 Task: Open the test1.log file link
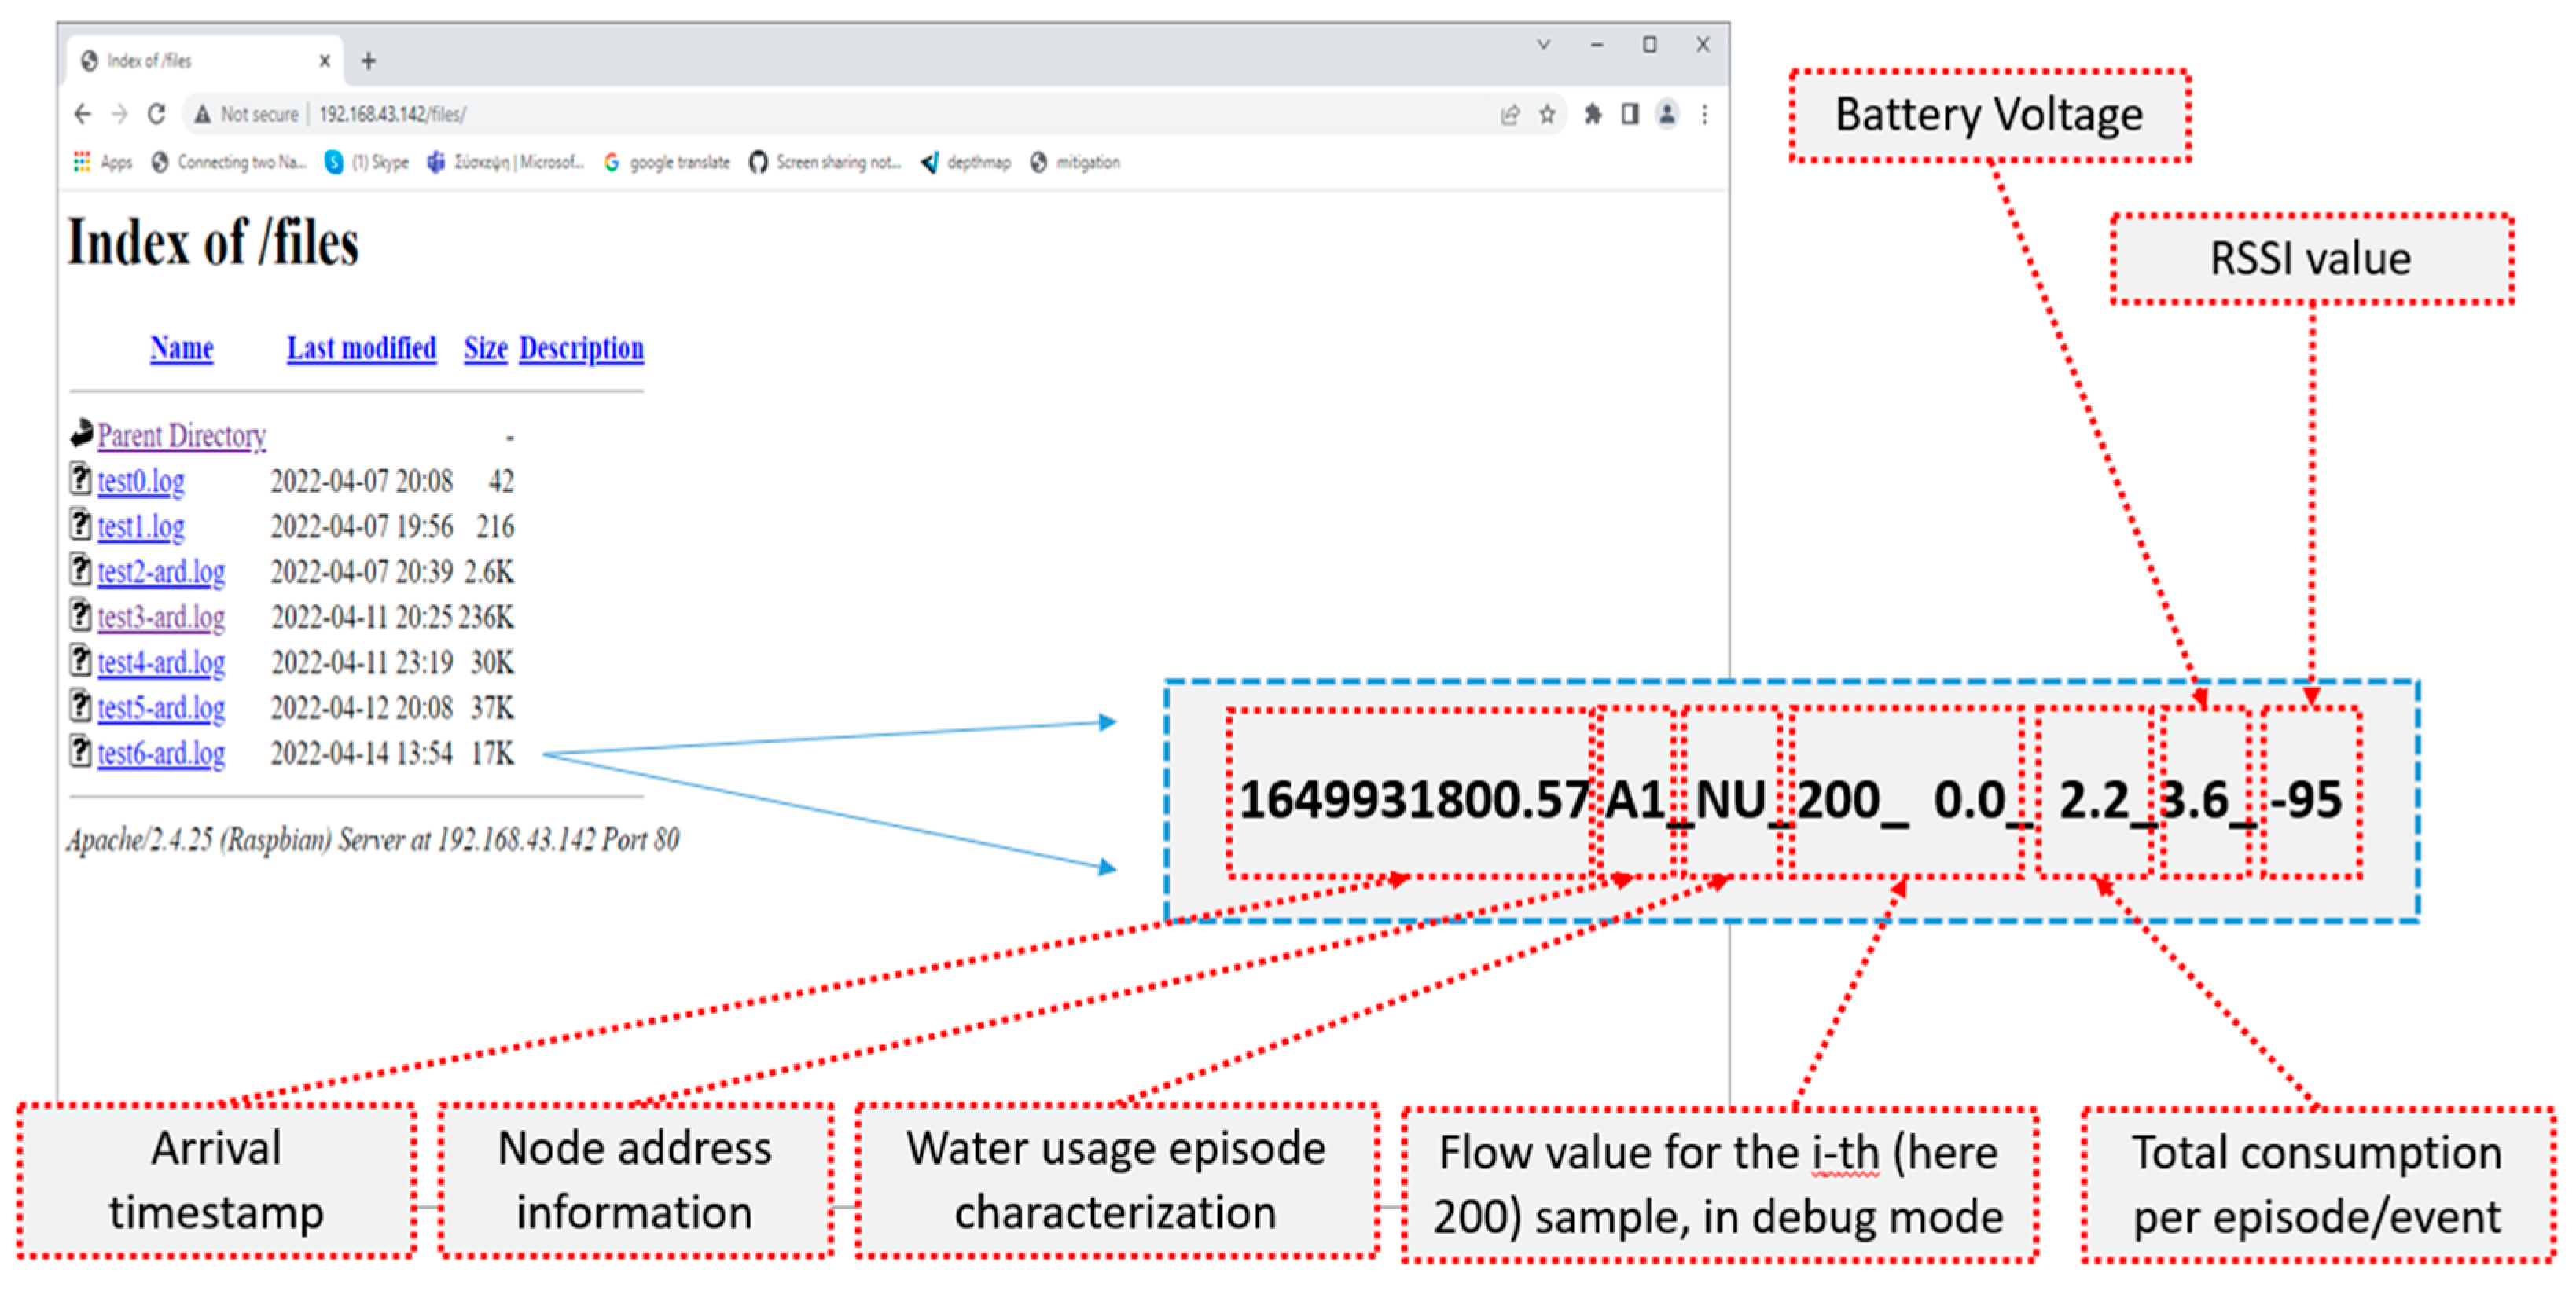click(x=141, y=526)
